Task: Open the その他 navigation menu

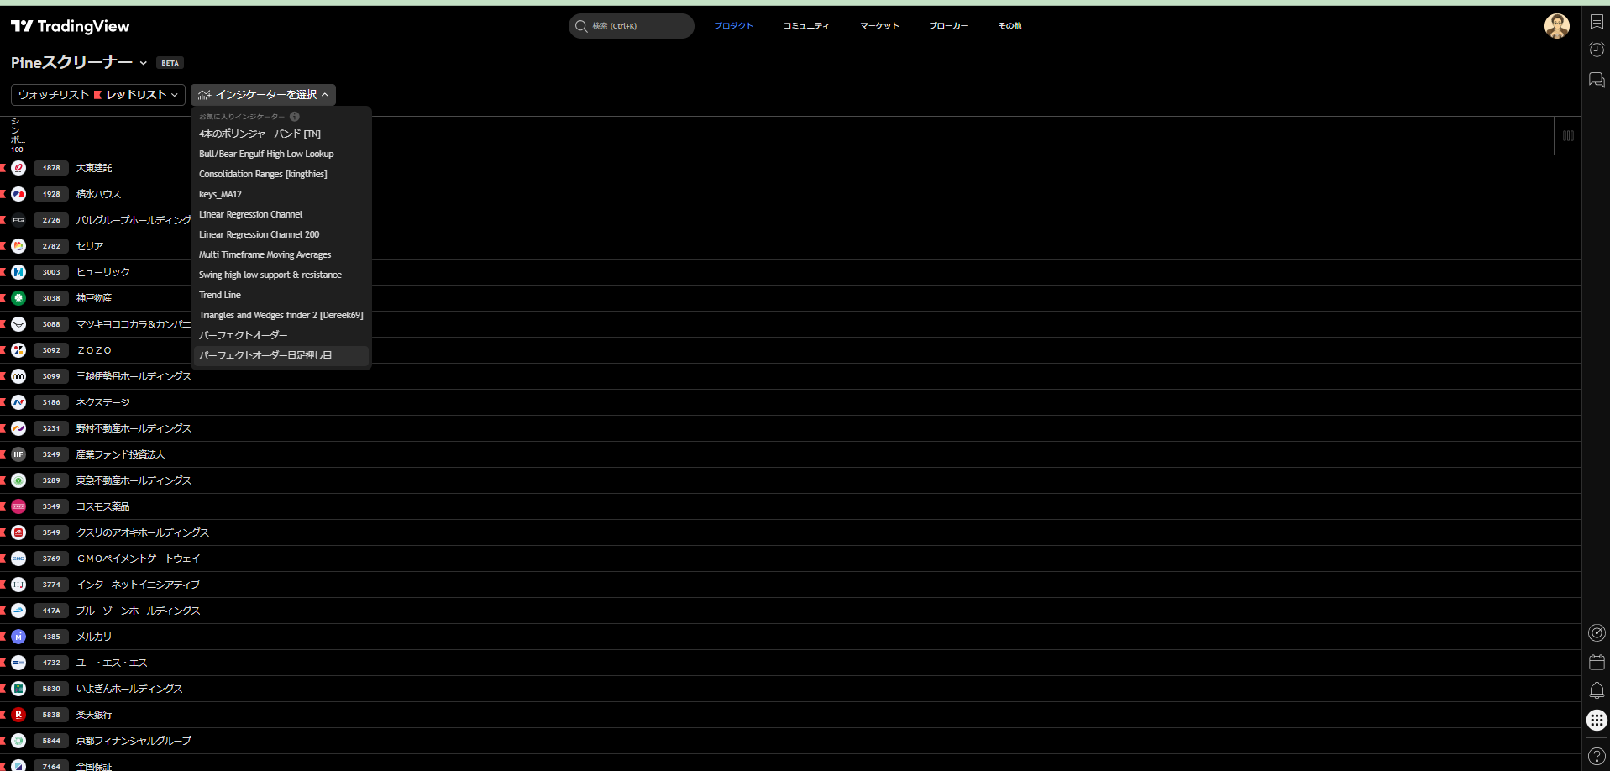Action: click(1010, 26)
